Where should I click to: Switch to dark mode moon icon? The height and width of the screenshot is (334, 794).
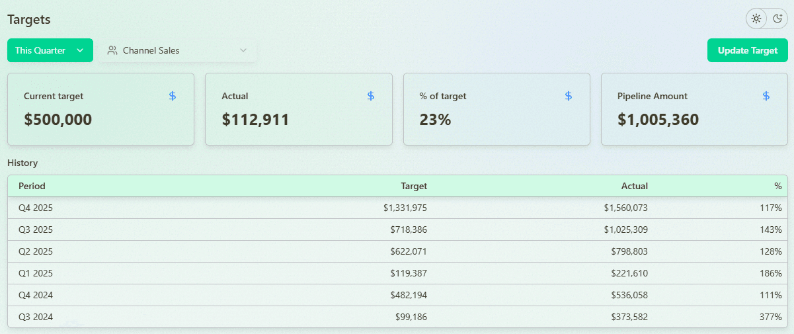point(777,19)
